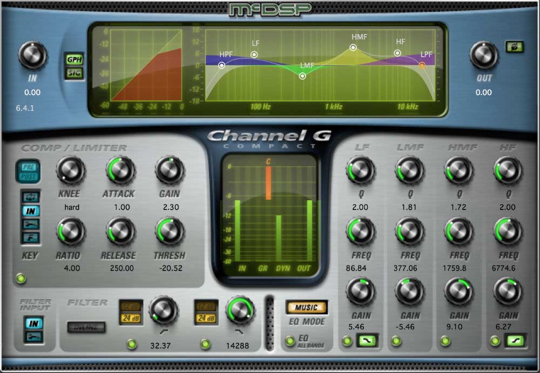Screen dimensions: 540x373
Task: Select 12 dB slope for high-pass filter
Action: coord(131,307)
